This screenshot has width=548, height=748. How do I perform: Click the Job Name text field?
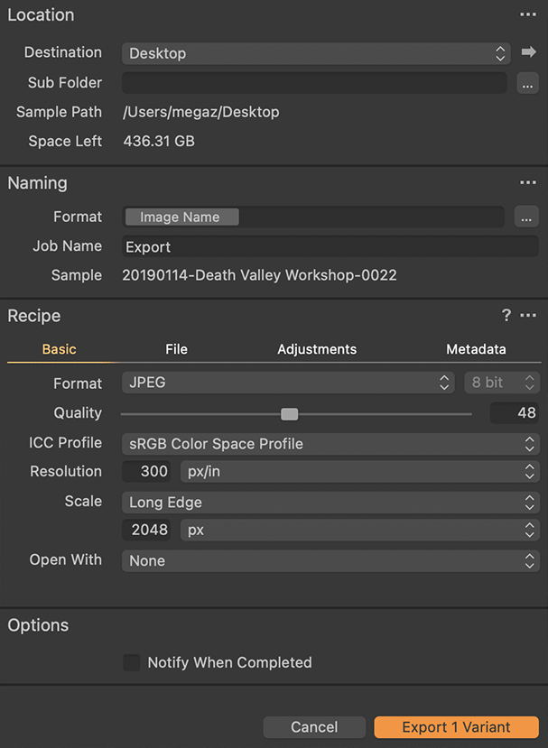click(330, 246)
